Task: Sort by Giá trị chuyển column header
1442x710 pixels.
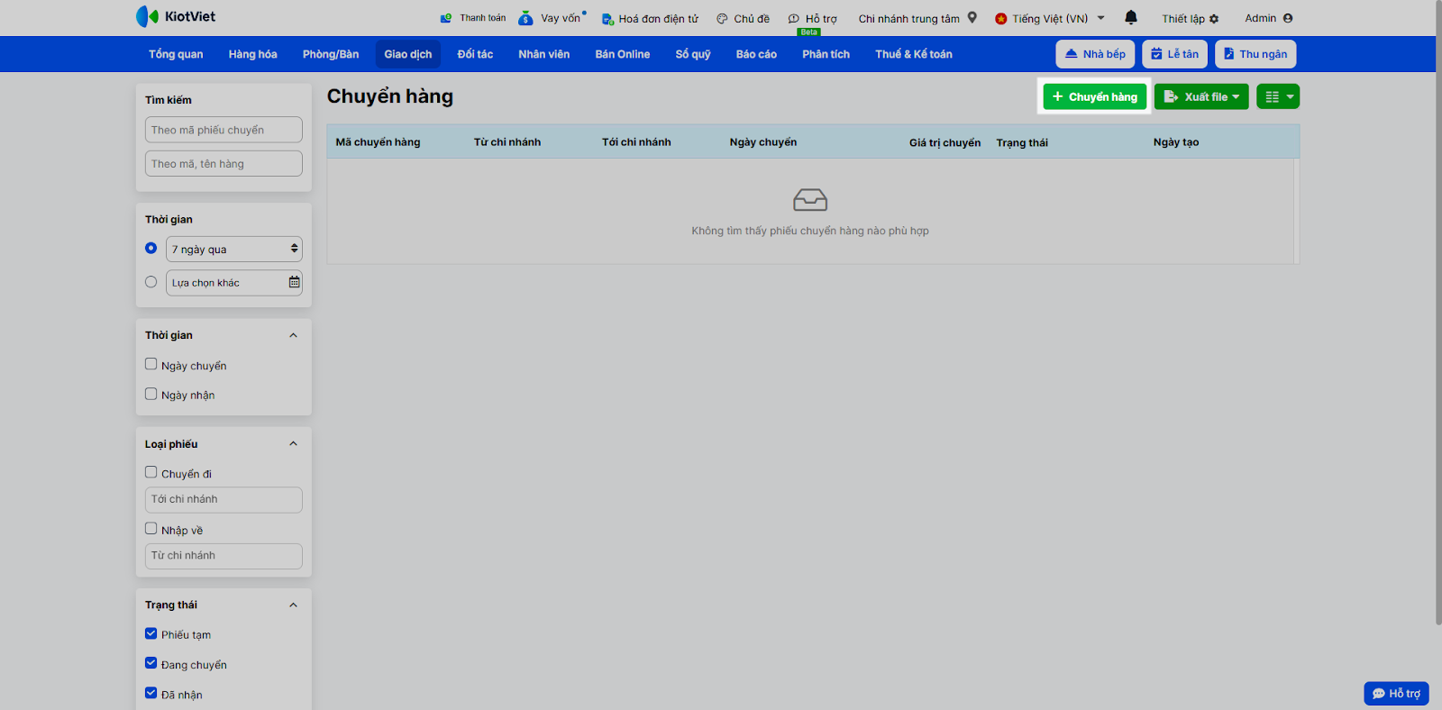Action: [x=945, y=142]
